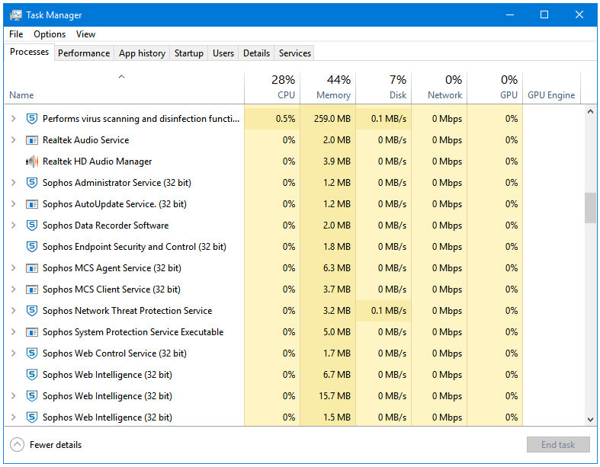Expand the Sophos Data Recorder Software row
The width and height of the screenshot is (600, 467).
pos(14,226)
